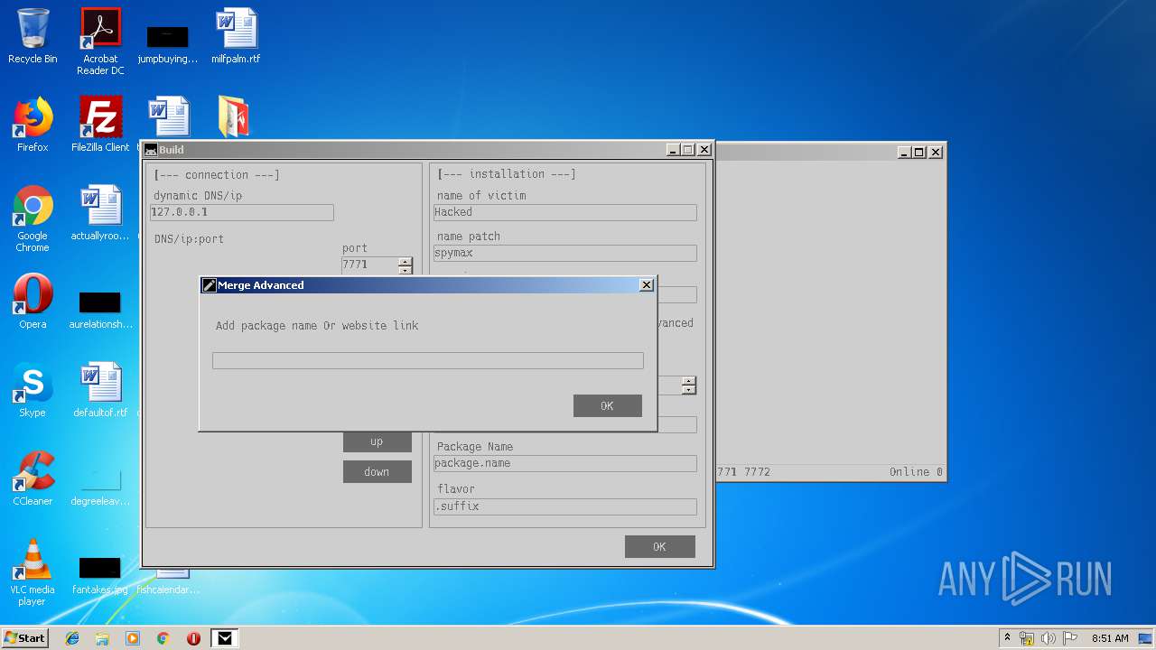Open milfpalm.rtf document icon
The image size is (1156, 650).
(x=236, y=36)
